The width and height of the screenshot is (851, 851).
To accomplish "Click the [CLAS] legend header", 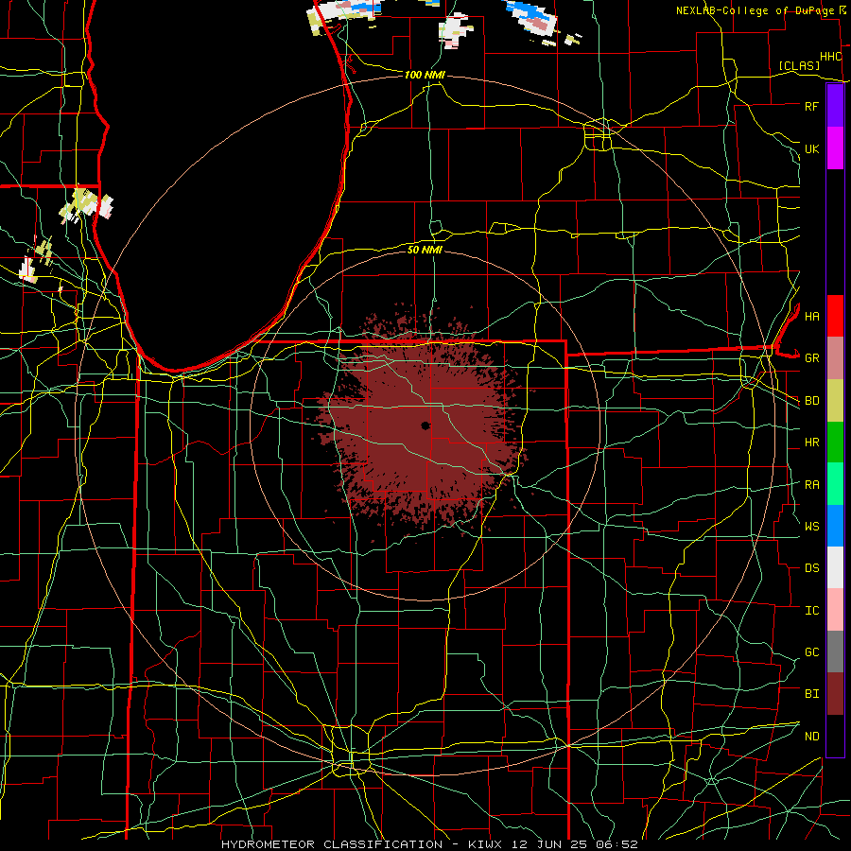I will coord(799,65).
